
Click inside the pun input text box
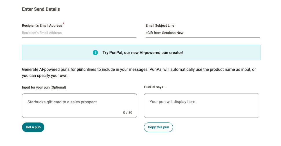tap(79, 106)
